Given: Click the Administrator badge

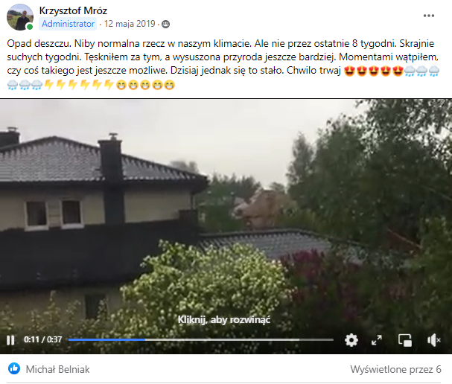Looking at the screenshot, I should click(68, 24).
